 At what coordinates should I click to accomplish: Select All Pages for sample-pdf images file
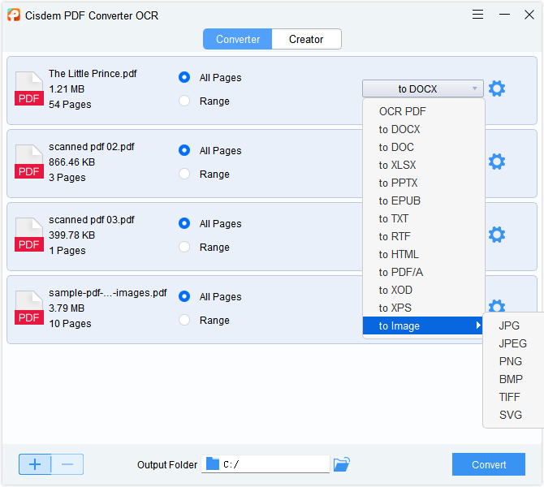pos(184,296)
